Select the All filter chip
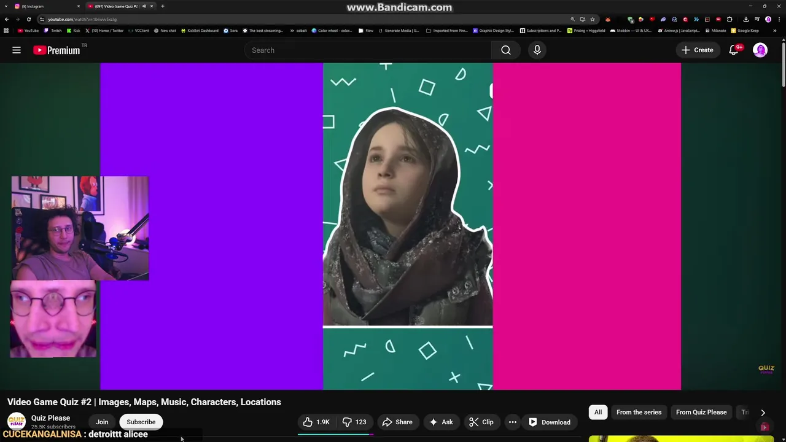 598,413
